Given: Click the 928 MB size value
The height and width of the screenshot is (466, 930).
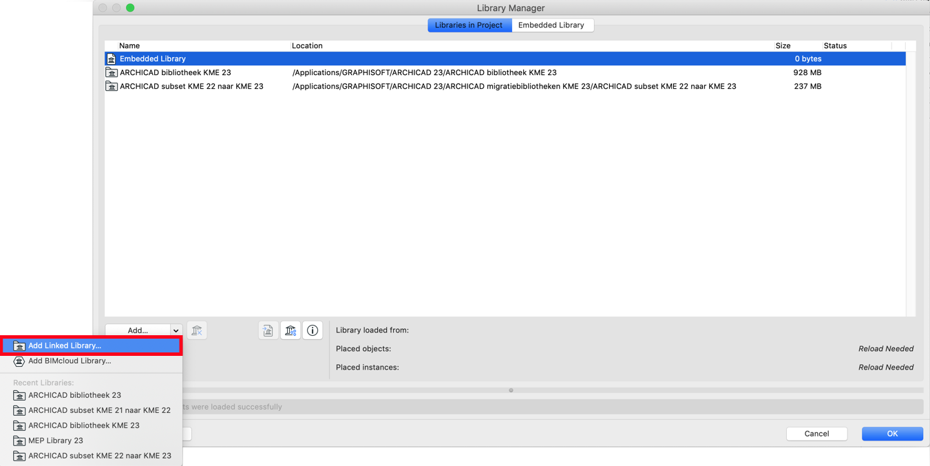Looking at the screenshot, I should click(x=807, y=72).
